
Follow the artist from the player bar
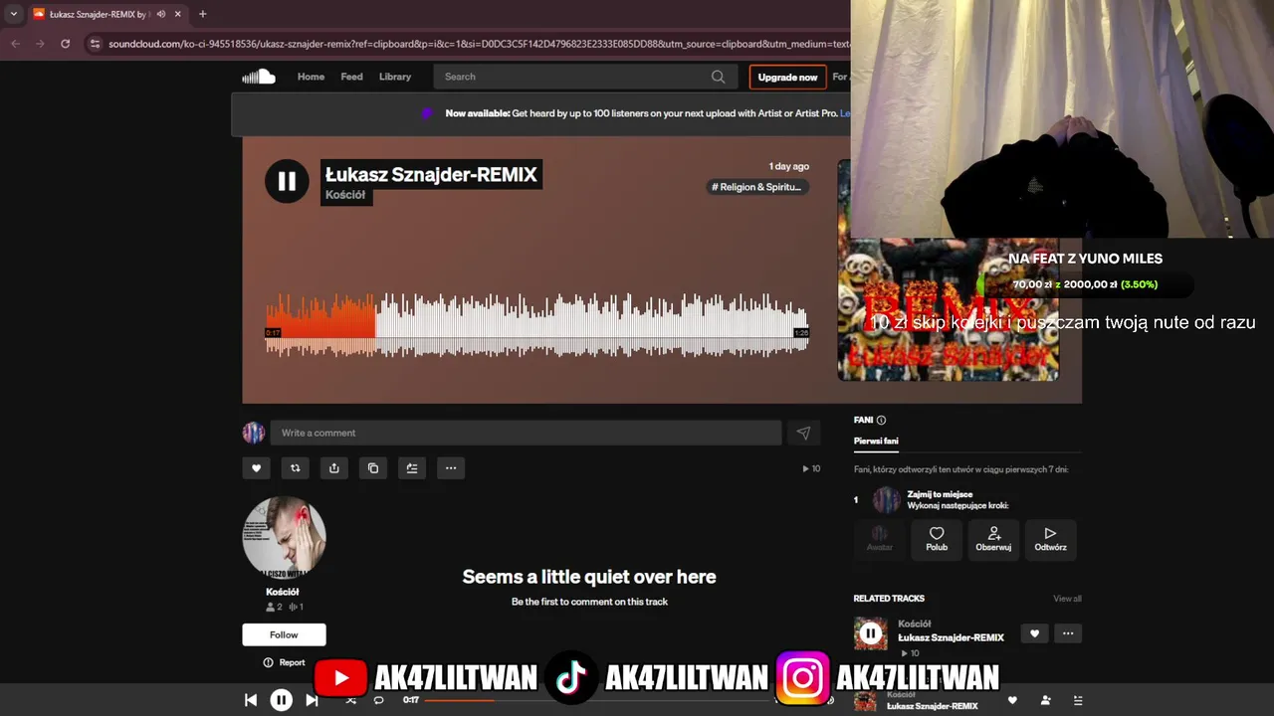(x=1045, y=700)
